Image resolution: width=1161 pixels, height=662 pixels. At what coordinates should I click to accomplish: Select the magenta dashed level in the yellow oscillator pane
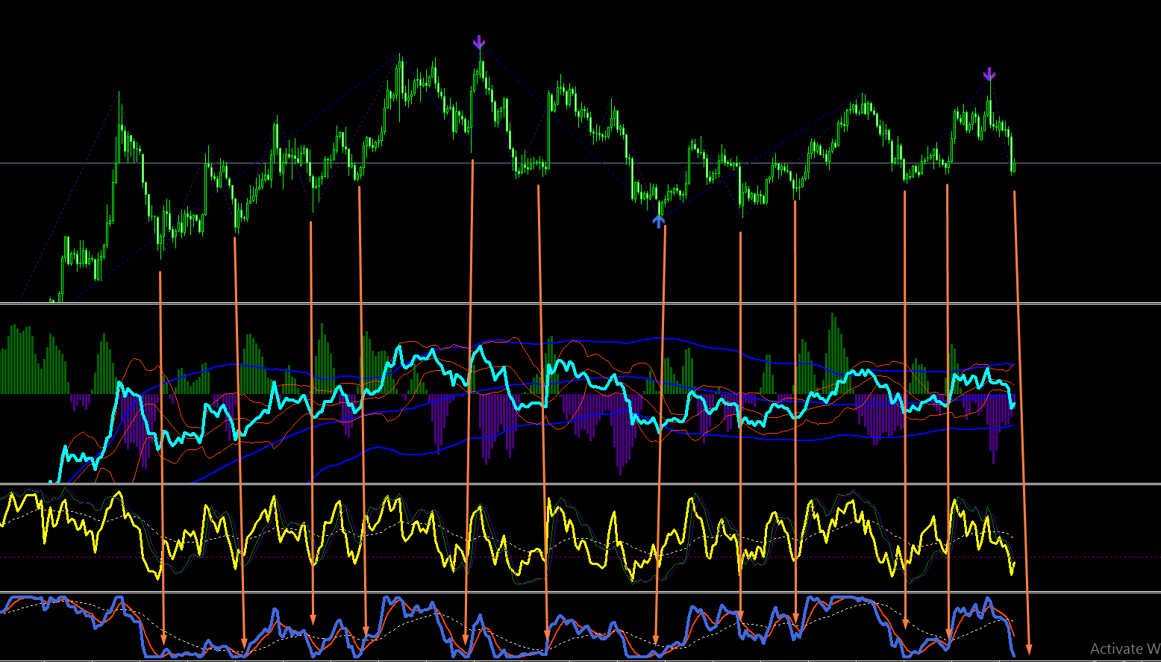point(580,557)
